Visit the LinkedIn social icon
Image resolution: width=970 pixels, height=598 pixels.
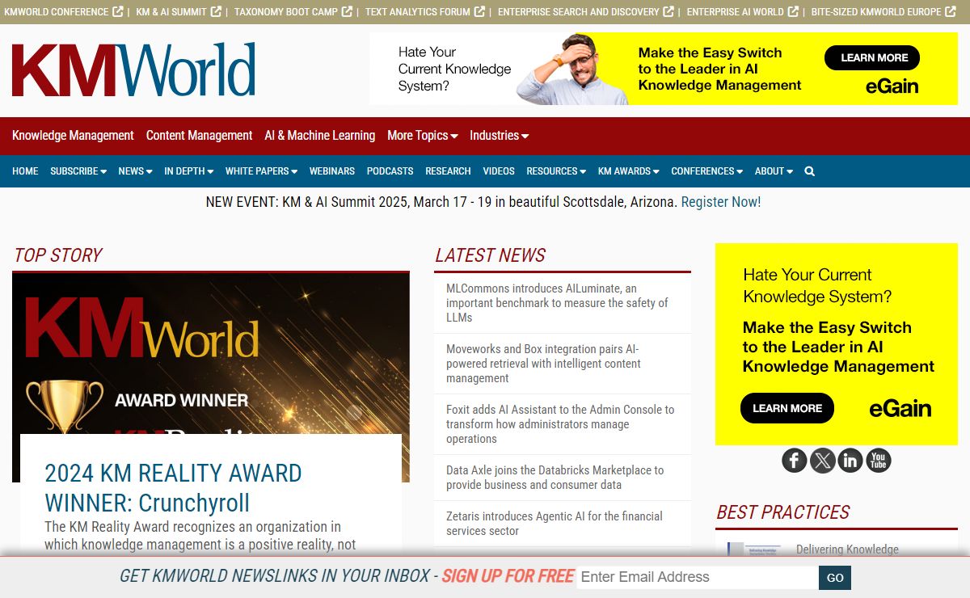[850, 461]
